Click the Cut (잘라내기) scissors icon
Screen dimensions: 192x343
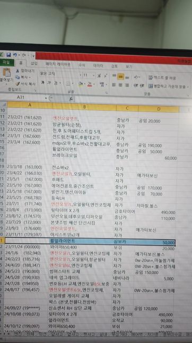(x=18, y=71)
